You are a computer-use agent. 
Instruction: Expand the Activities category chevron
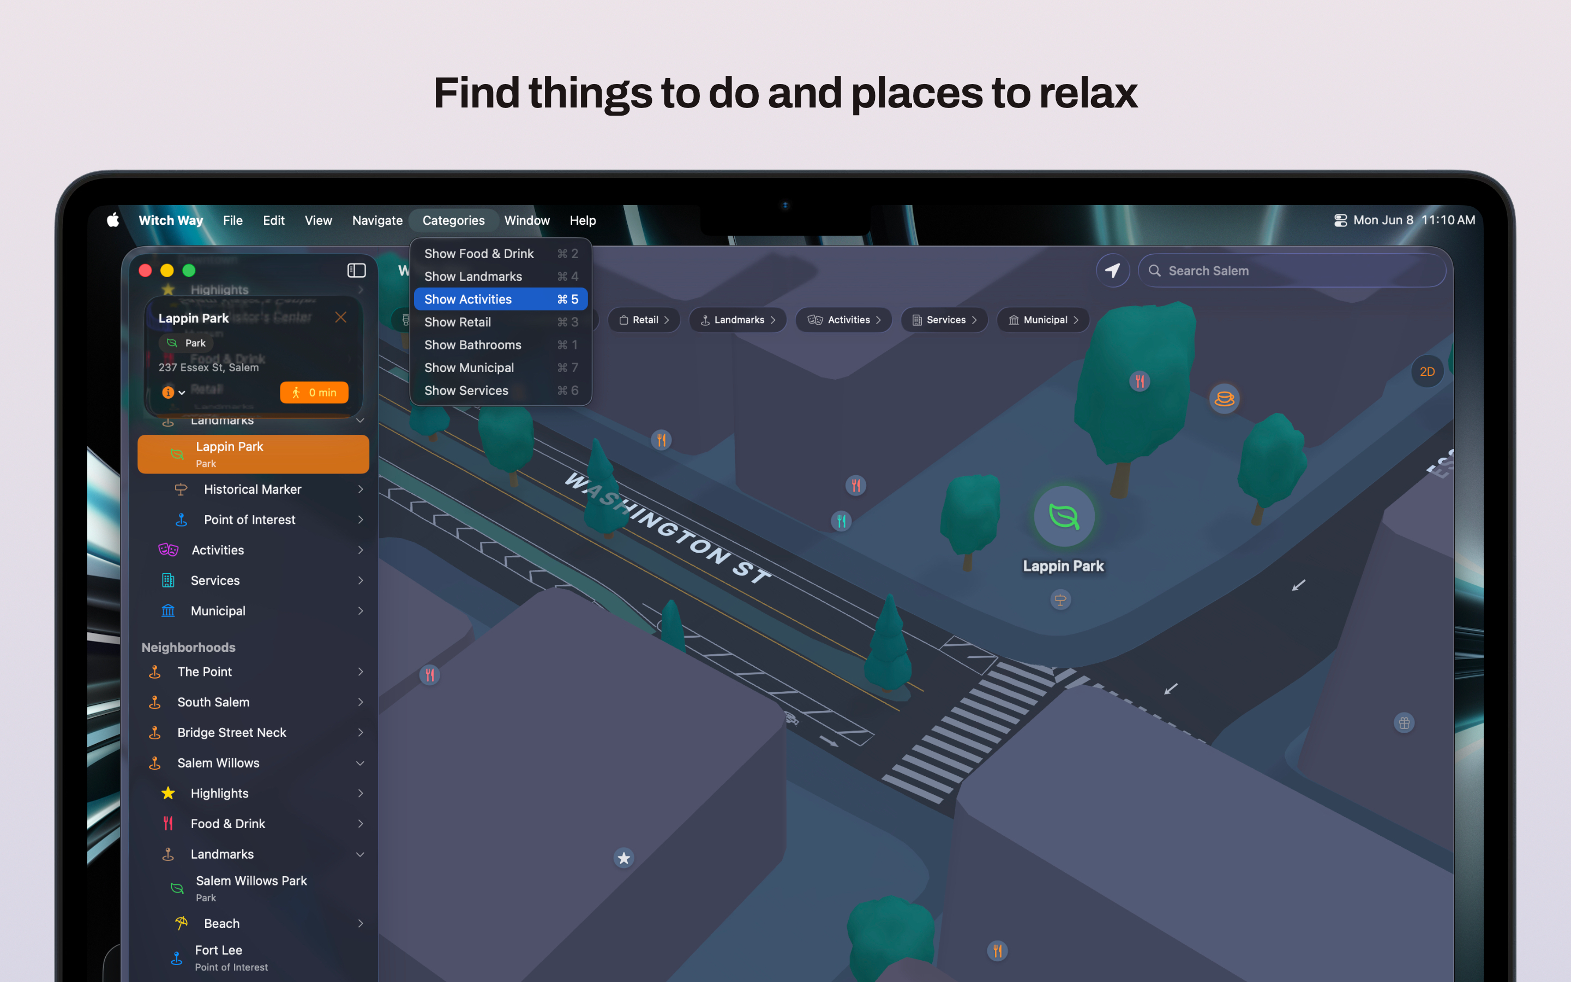pyautogui.click(x=360, y=550)
